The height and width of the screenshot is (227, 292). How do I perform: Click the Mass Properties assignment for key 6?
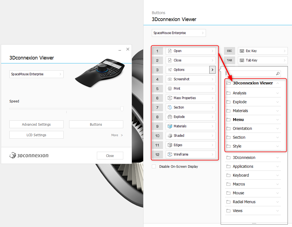pos(190,98)
